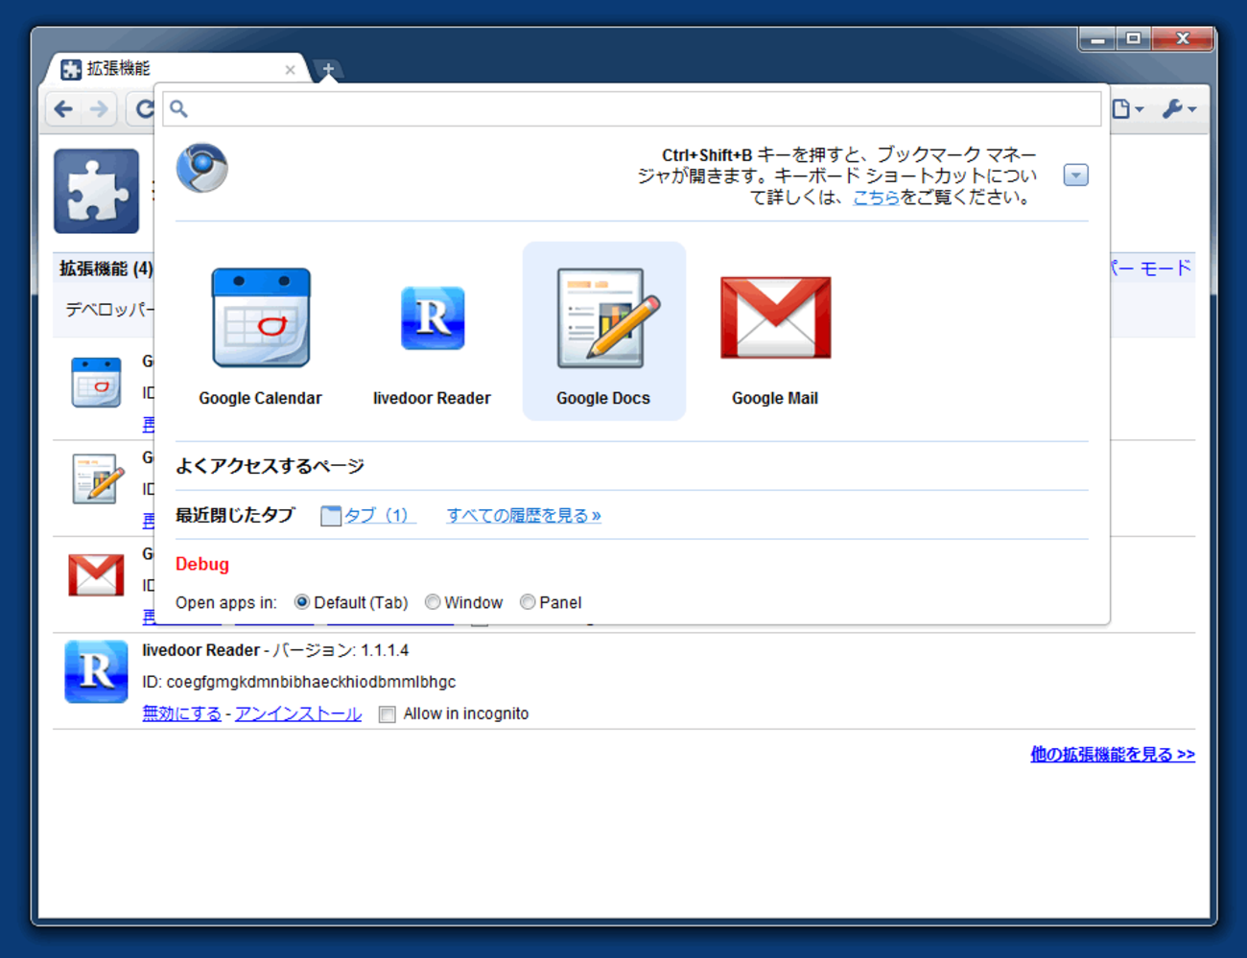The width and height of the screenshot is (1247, 958).
Task: Click the Chromium logo in the popup
Action: click(x=202, y=168)
